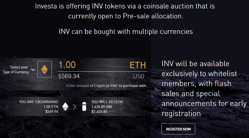
Task: Click the INV can be bought headline
Action: (x=126, y=32)
